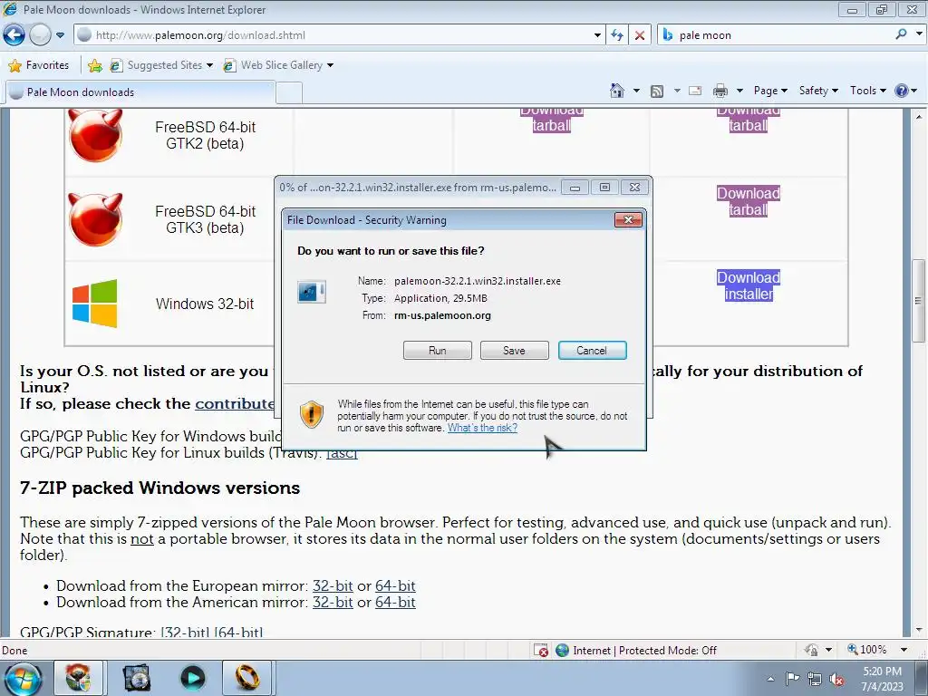Viewport: 928px width, 696px height.
Task: Click the Help question mark icon
Action: [x=902, y=91]
